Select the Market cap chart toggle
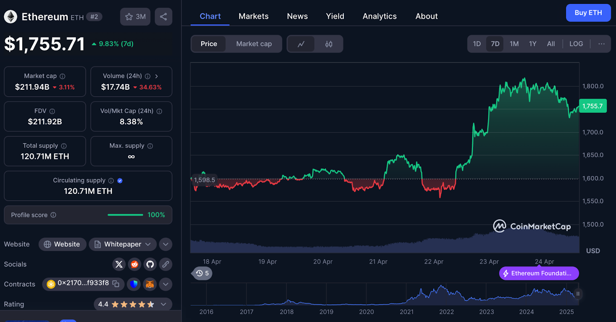This screenshot has width=616, height=322. 254,44
